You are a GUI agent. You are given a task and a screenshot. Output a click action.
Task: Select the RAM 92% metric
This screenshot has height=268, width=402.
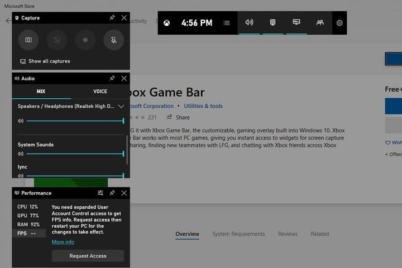29,224
